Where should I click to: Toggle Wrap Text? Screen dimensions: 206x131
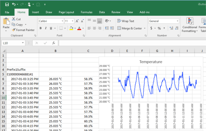coord(125,21)
